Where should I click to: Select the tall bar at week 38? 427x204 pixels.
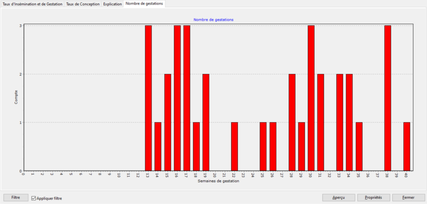[388, 98]
